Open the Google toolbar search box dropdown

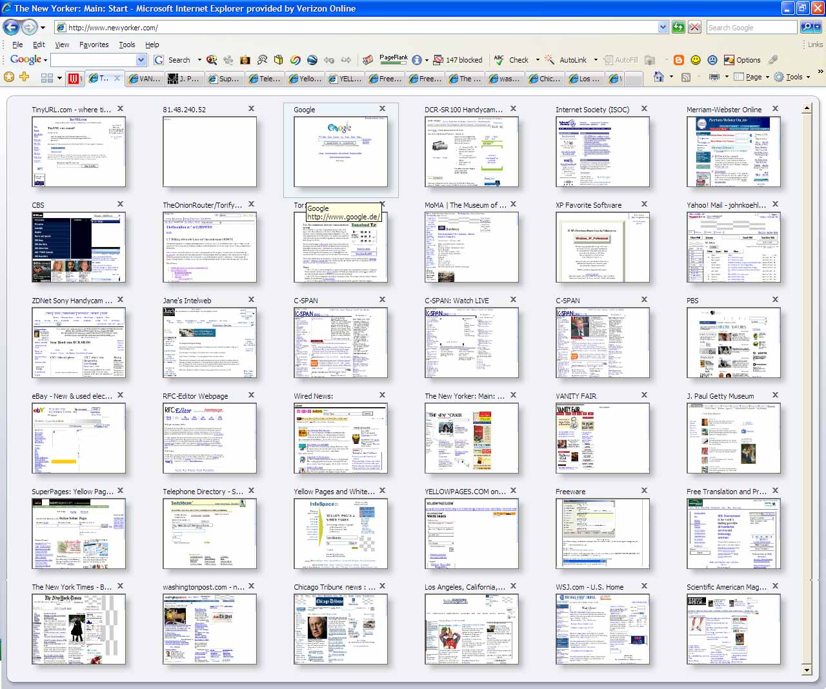[141, 60]
